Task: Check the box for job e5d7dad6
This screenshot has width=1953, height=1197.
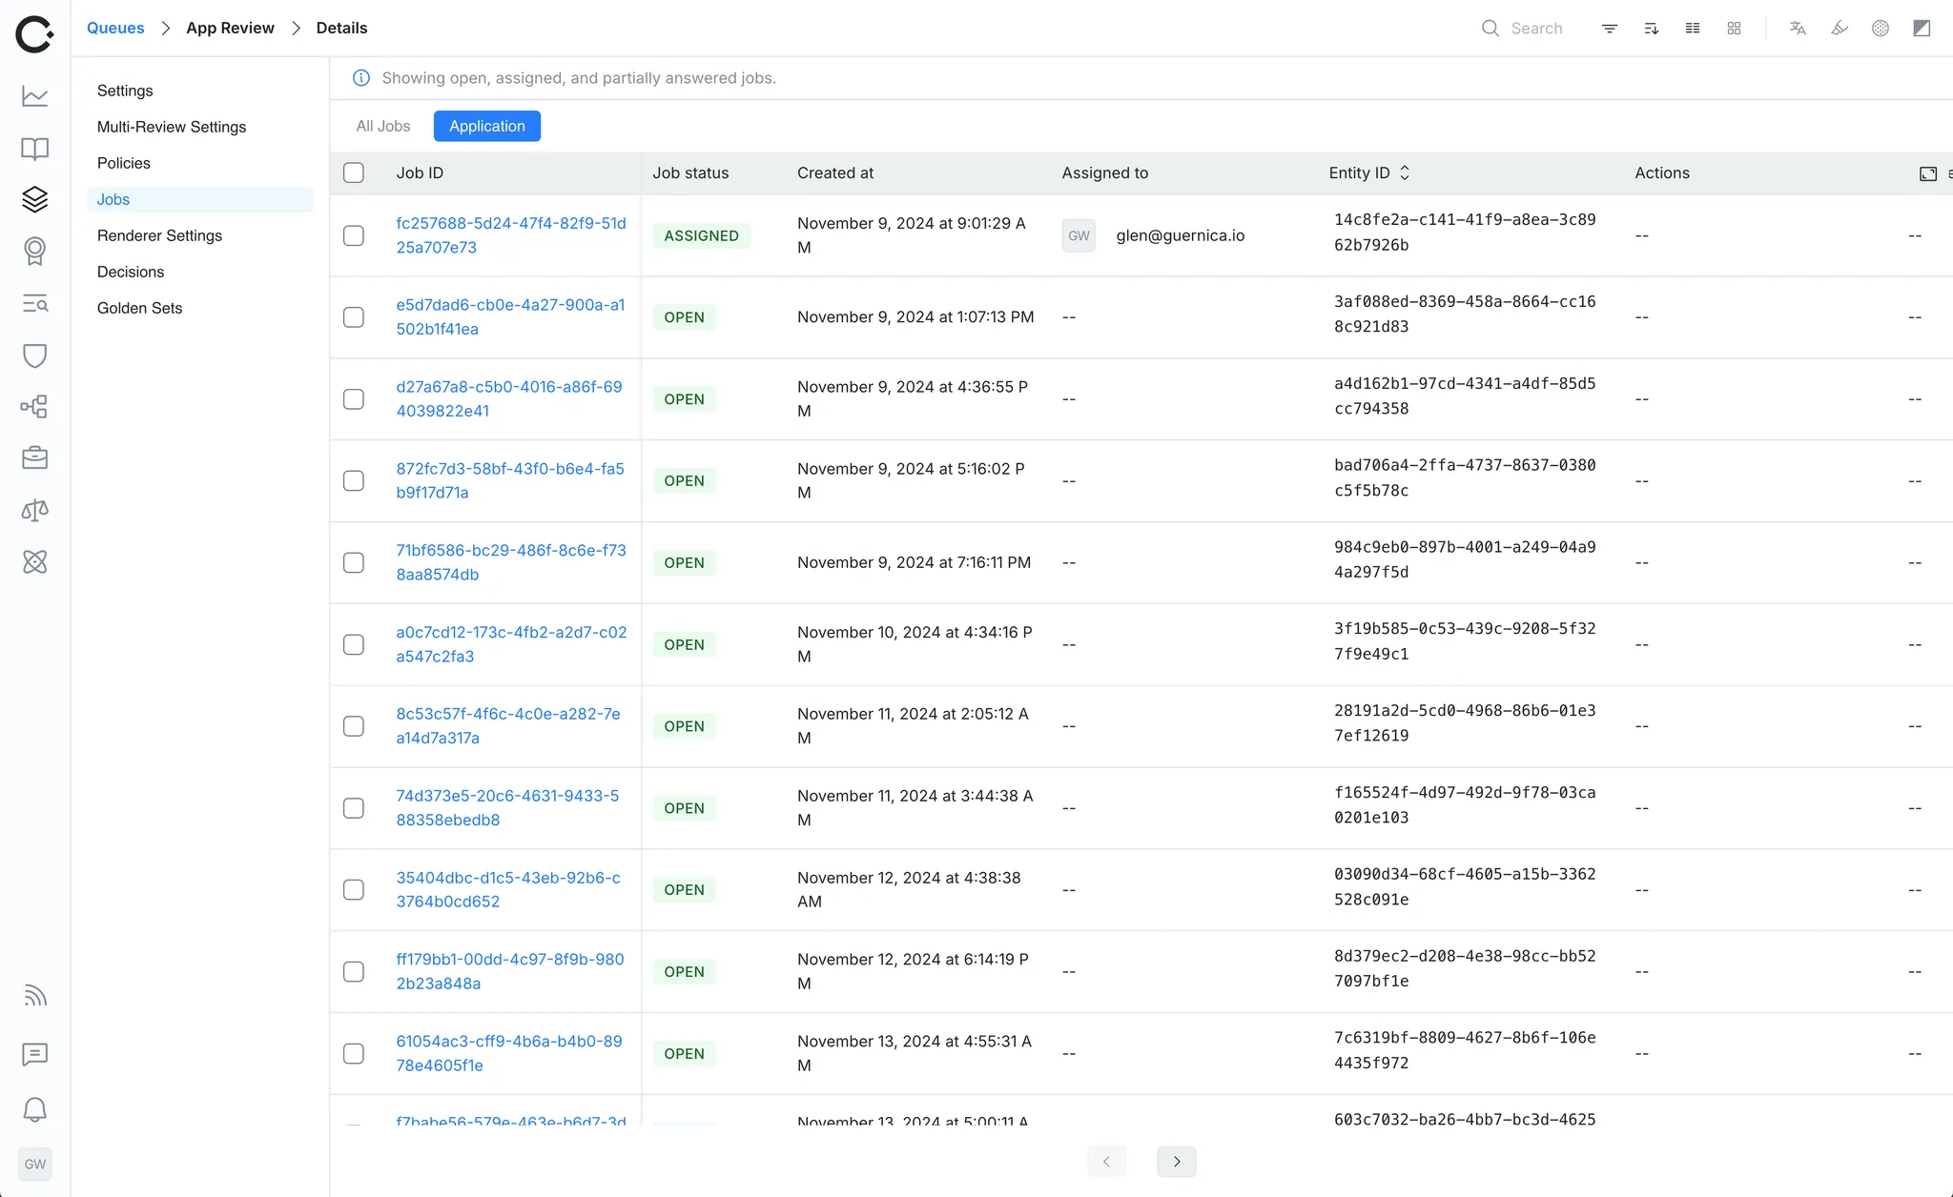Action: [354, 317]
